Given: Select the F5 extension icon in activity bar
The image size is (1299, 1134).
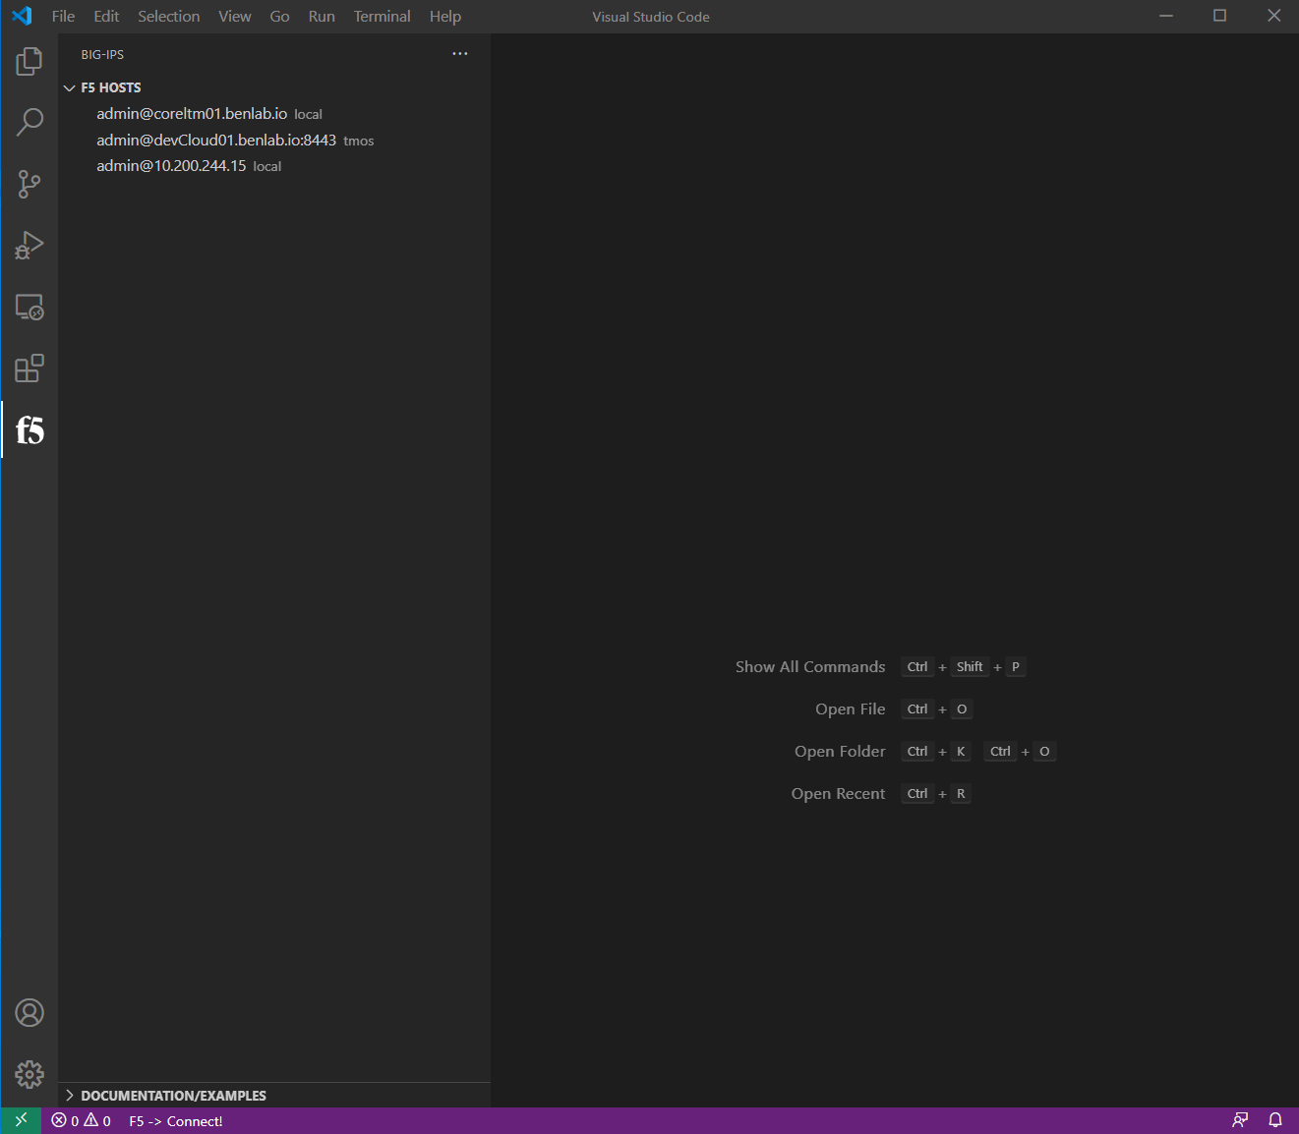Looking at the screenshot, I should click(30, 429).
